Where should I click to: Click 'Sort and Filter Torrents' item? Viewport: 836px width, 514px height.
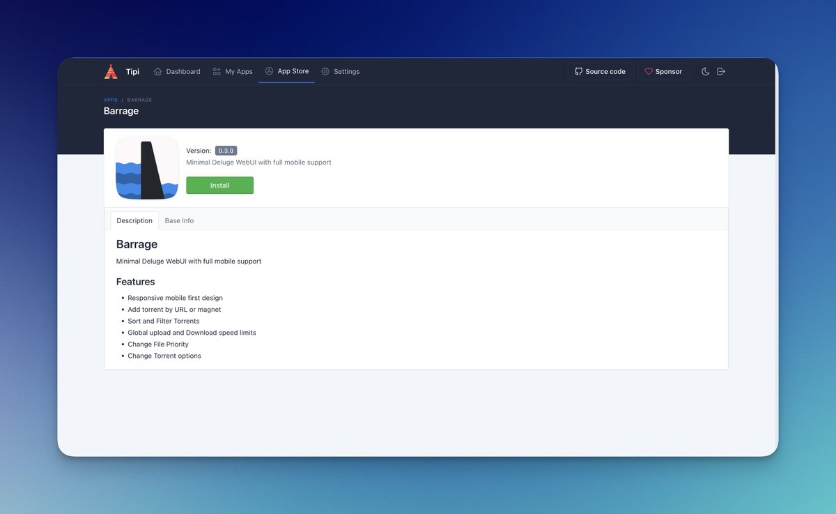tap(163, 322)
